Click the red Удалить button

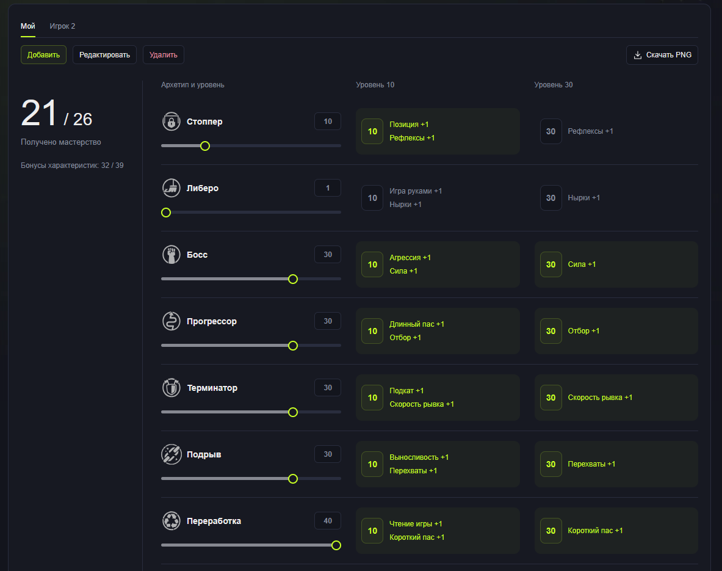pos(164,55)
